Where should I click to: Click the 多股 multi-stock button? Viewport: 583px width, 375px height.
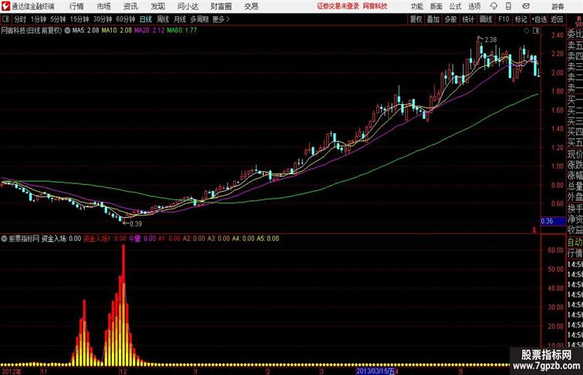(450, 19)
